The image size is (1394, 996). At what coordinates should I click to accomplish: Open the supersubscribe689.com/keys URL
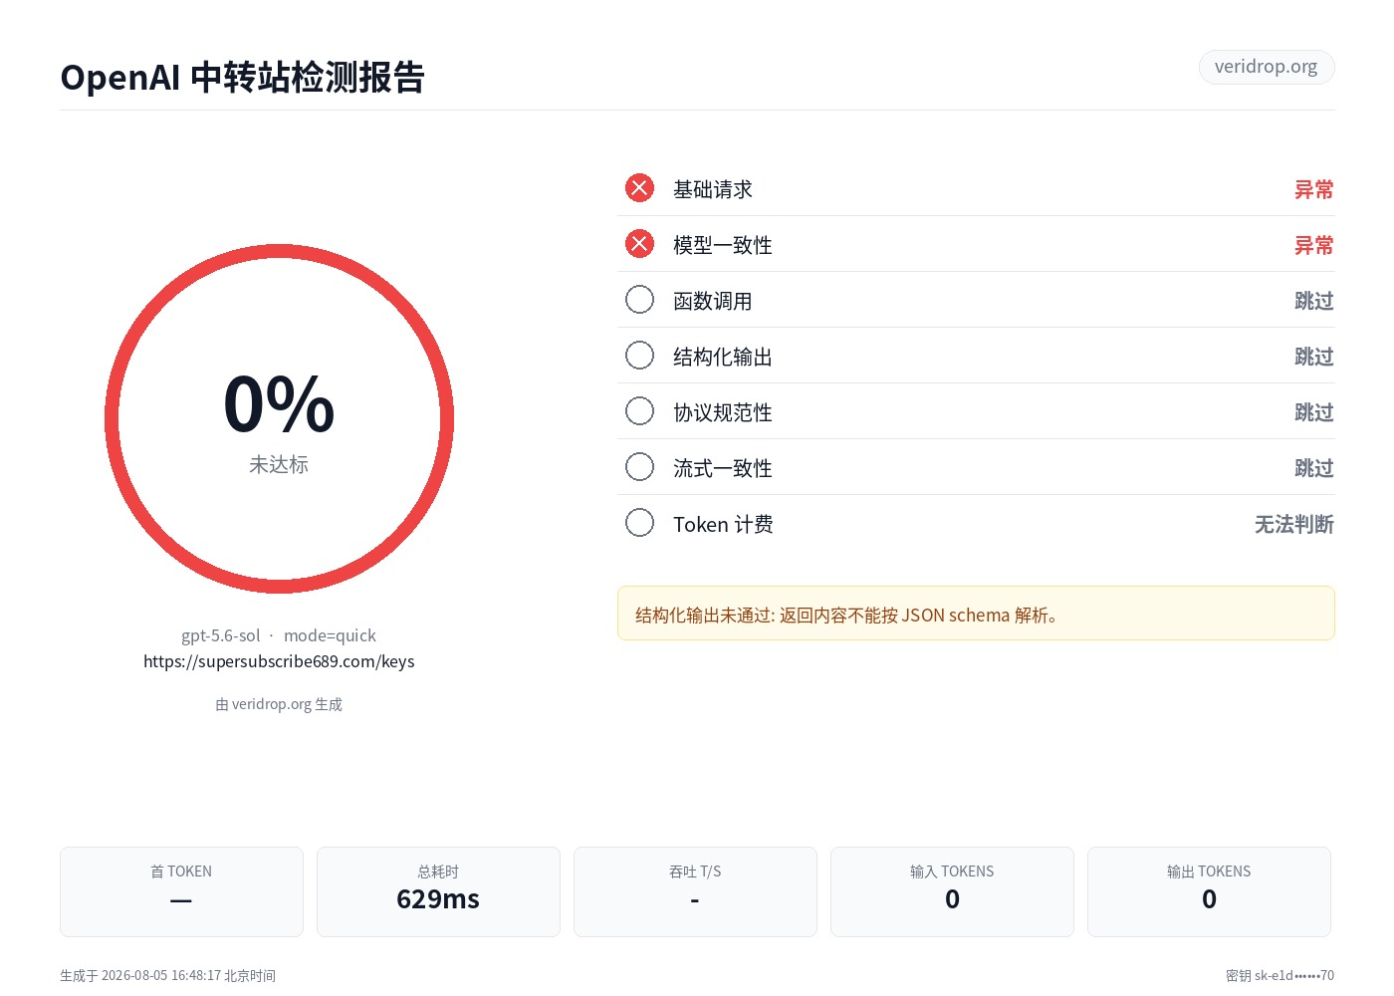[279, 661]
